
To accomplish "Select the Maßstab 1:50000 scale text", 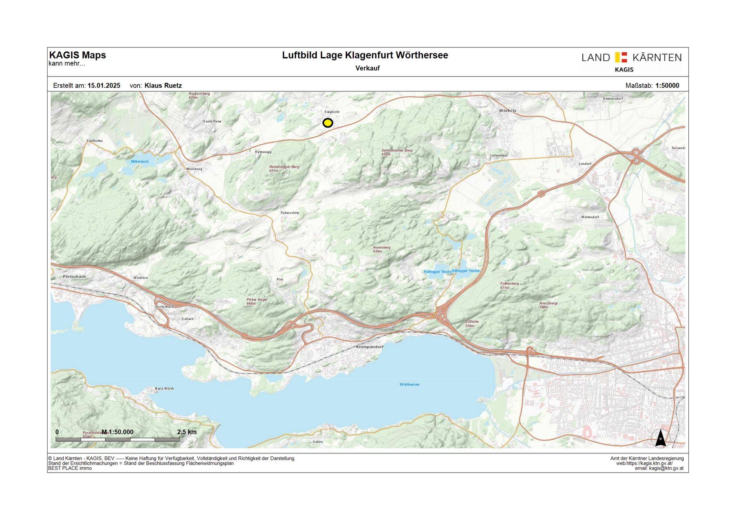I will (652, 86).
